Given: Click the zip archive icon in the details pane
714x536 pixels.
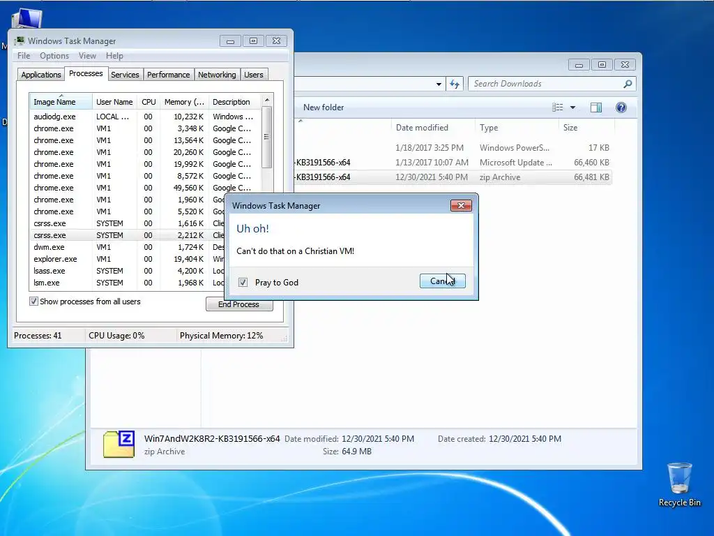Looking at the screenshot, I should [x=119, y=444].
